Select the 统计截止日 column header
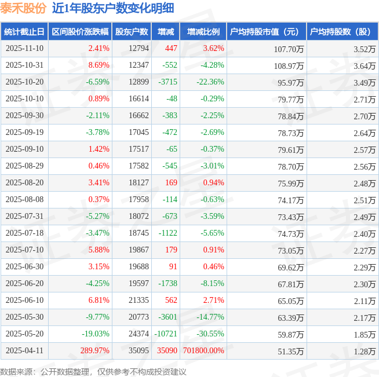The width and height of the screenshot is (379, 377). point(24,32)
